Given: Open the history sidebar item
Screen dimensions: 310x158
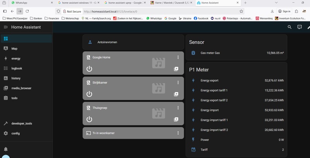Looking at the screenshot, I should point(26,78).
